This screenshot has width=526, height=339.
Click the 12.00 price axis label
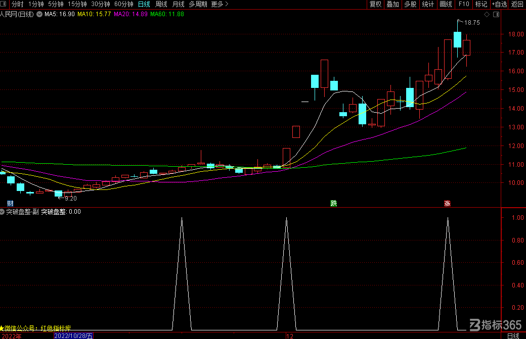click(x=516, y=146)
